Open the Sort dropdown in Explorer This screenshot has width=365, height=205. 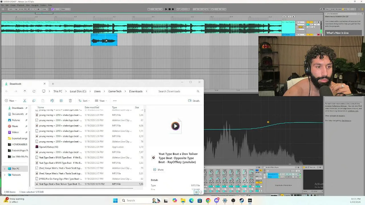tap(84, 101)
